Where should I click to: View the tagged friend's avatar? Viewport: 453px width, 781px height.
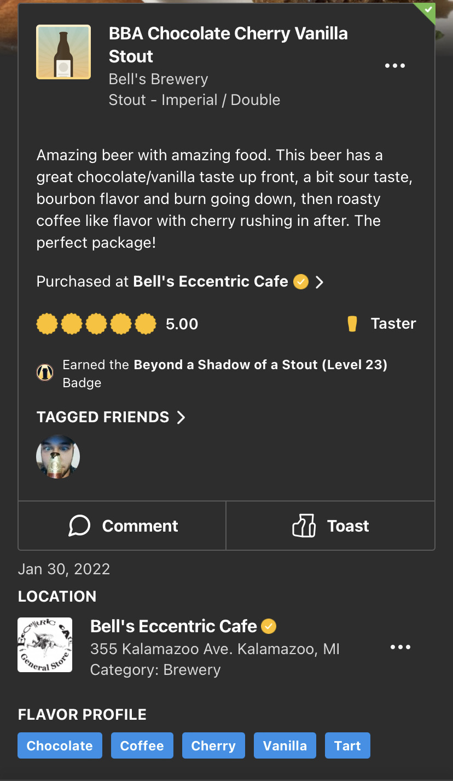tap(58, 457)
